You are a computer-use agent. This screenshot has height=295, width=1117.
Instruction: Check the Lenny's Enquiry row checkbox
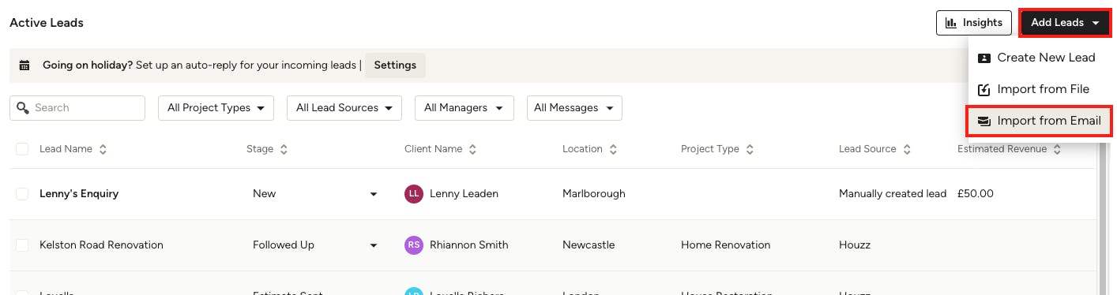click(22, 194)
